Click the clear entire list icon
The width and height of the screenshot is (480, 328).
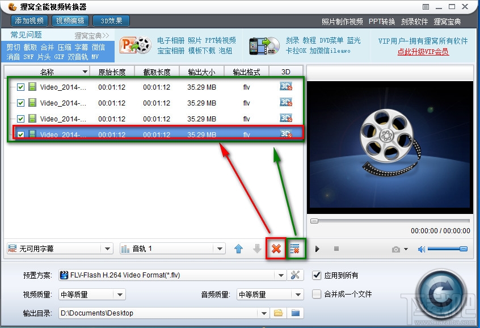tap(296, 249)
